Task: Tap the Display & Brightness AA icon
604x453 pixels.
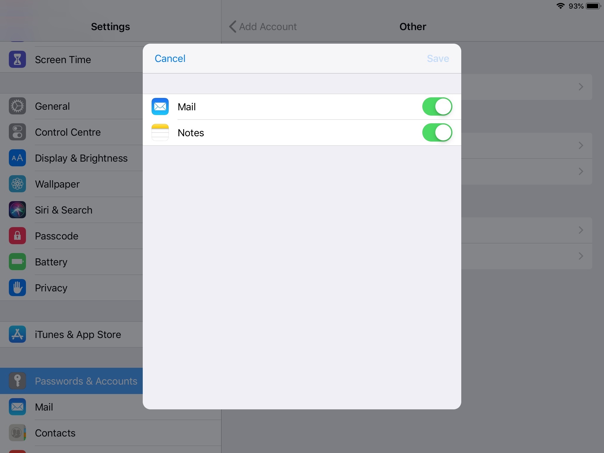Action: [x=17, y=158]
